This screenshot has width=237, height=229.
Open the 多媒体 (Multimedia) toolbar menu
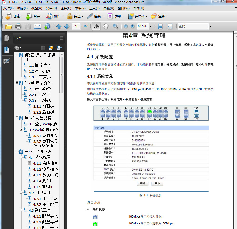coord(137,16)
